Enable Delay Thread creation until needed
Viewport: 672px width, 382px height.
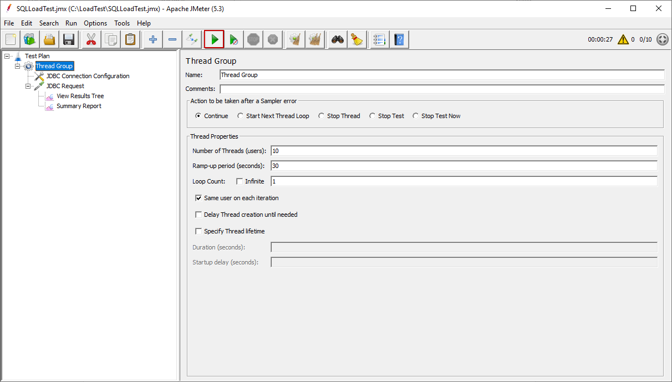click(x=198, y=215)
